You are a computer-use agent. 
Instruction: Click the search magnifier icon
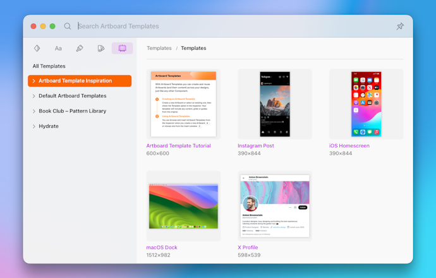coord(68,27)
